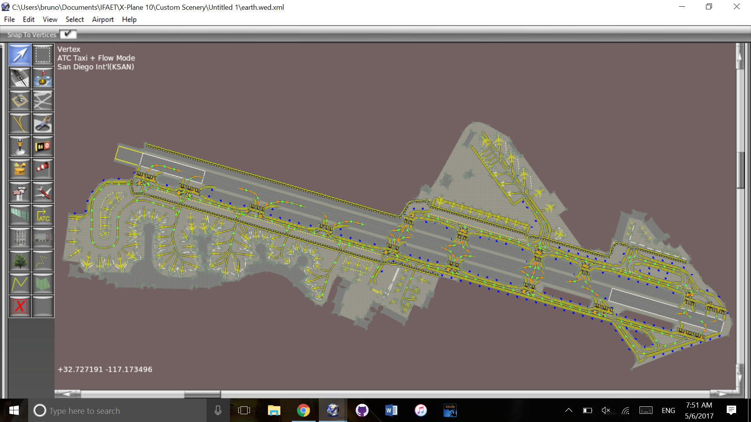Choose the Taxi Sign tool
Screen dimensions: 751x422
pyautogui.click(x=43, y=147)
